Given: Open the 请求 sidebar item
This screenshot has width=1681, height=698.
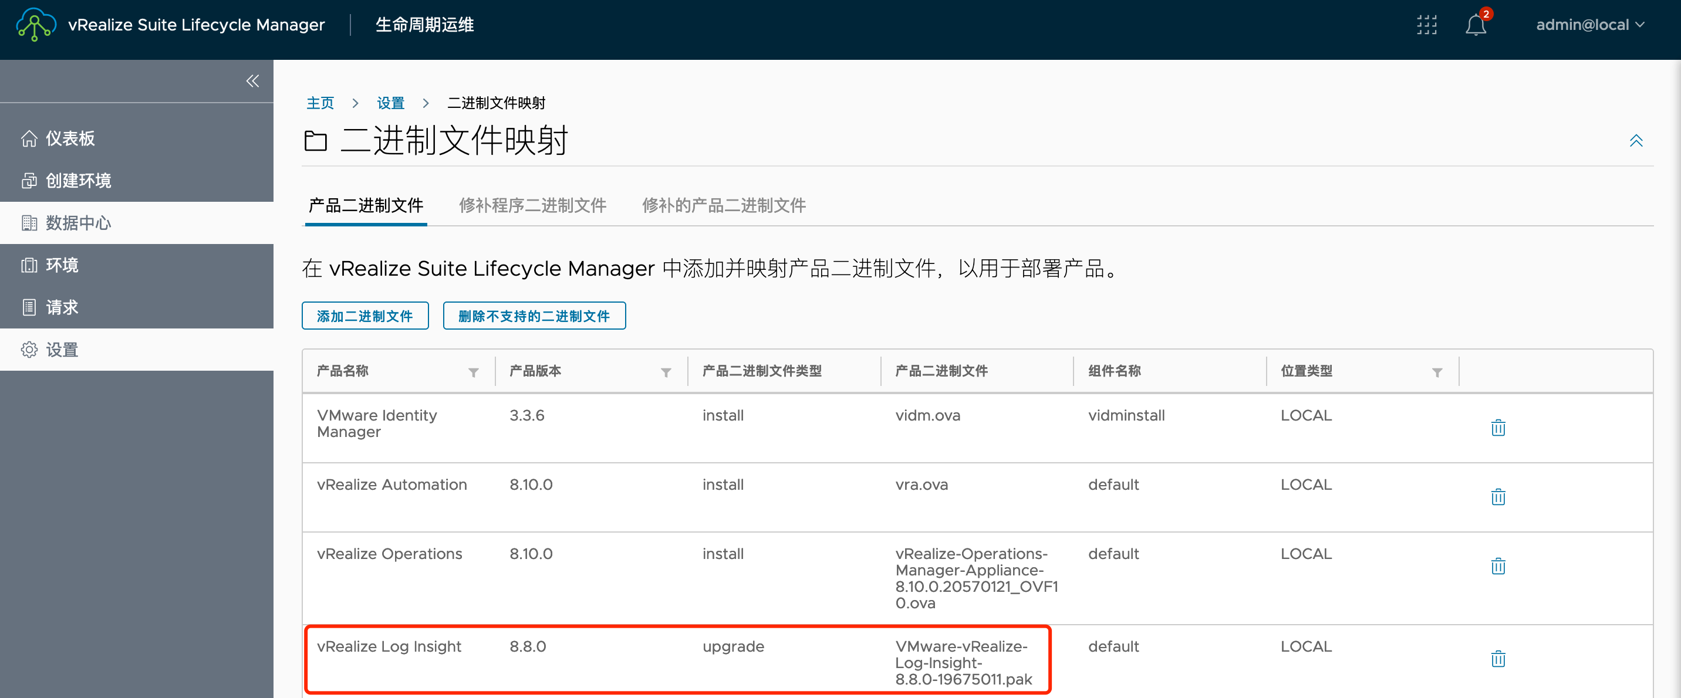Looking at the screenshot, I should (x=136, y=307).
